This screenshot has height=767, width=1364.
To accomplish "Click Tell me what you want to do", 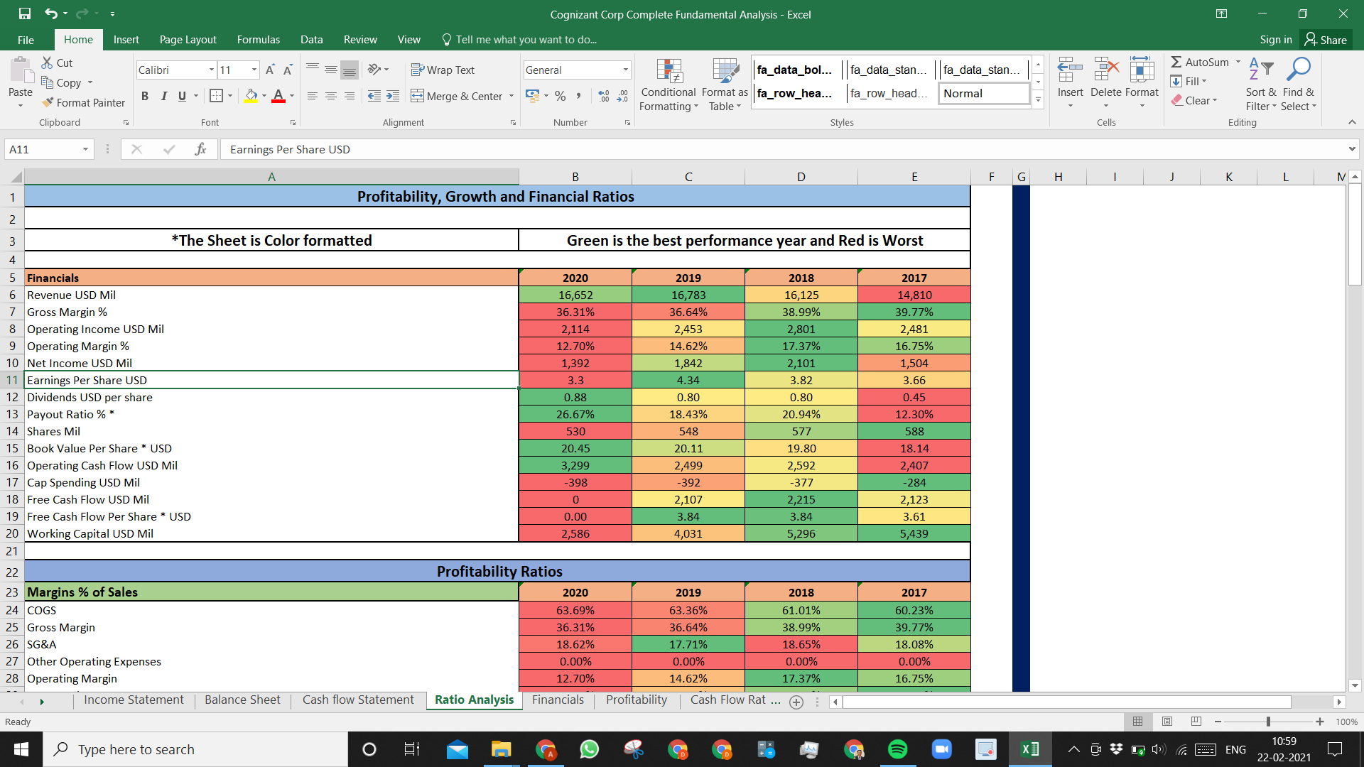I will [519, 40].
